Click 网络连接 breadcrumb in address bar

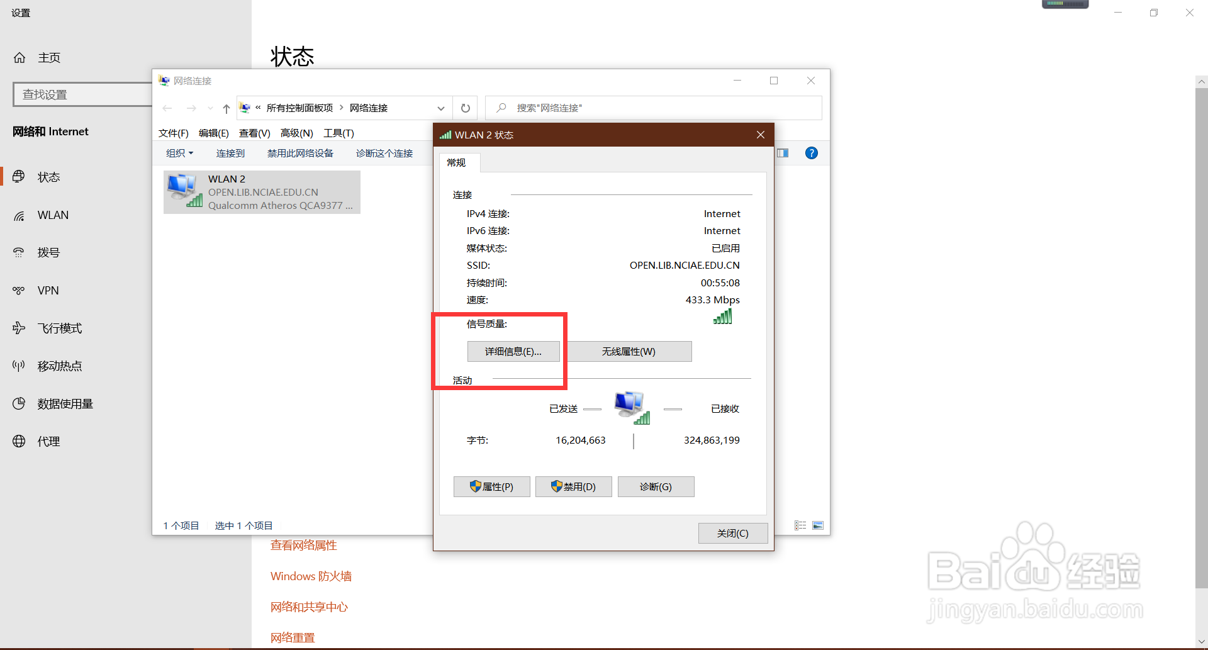(369, 108)
